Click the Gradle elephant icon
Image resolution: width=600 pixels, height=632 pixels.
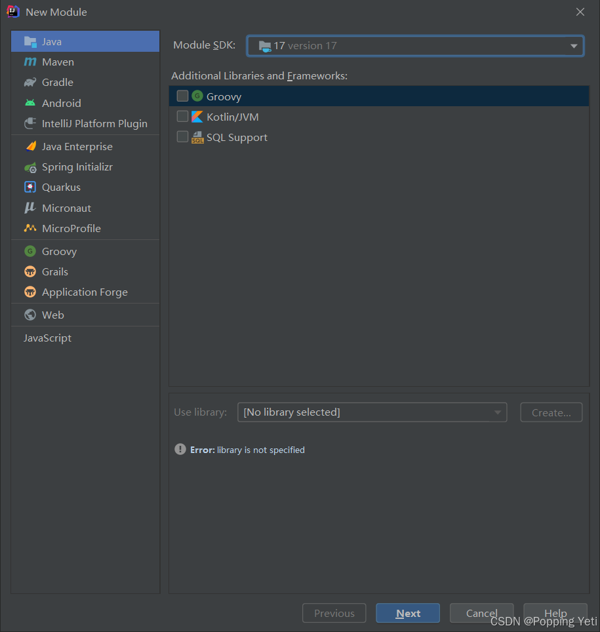coord(30,82)
